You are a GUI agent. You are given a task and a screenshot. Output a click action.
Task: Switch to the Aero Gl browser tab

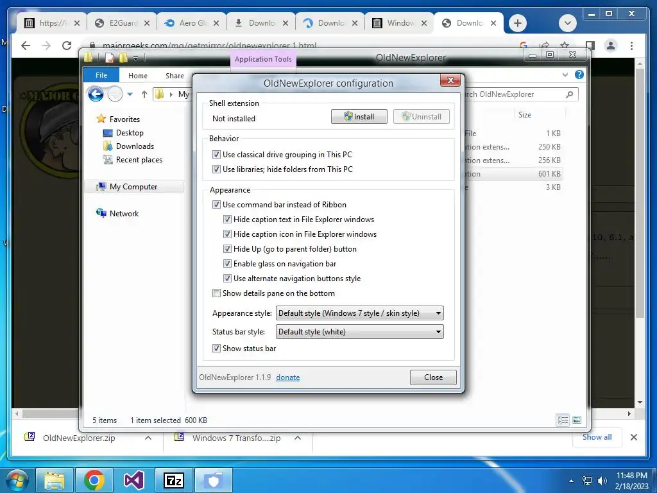(191, 23)
